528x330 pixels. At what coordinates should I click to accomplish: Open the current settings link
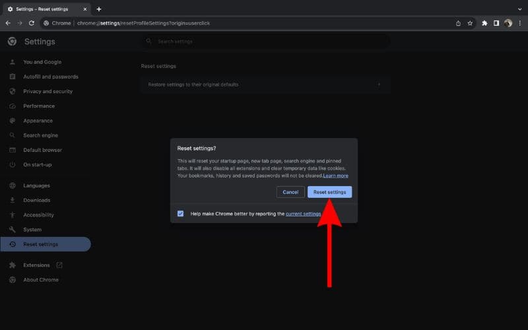click(x=303, y=214)
